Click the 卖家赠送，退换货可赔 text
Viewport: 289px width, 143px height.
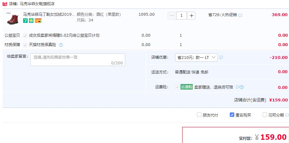(x=214, y=87)
